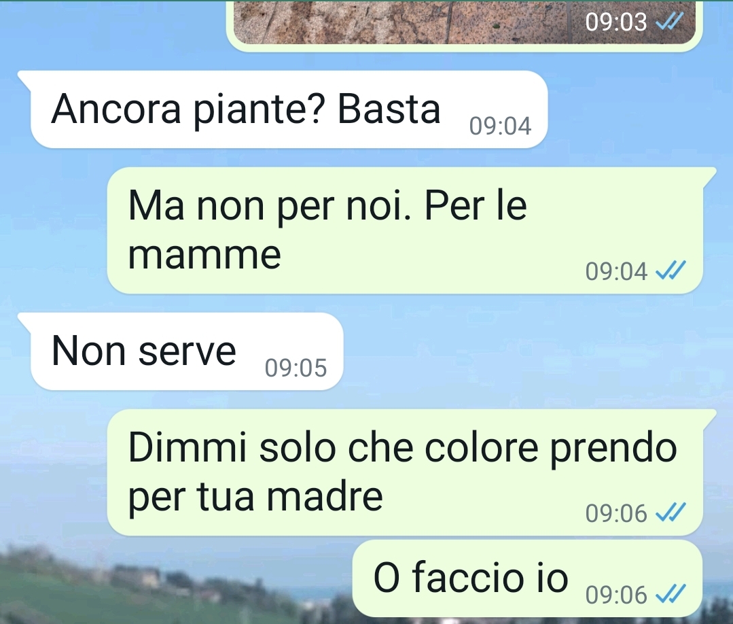Tap the 09:06 timestamp on "O faccio io"

point(616,594)
